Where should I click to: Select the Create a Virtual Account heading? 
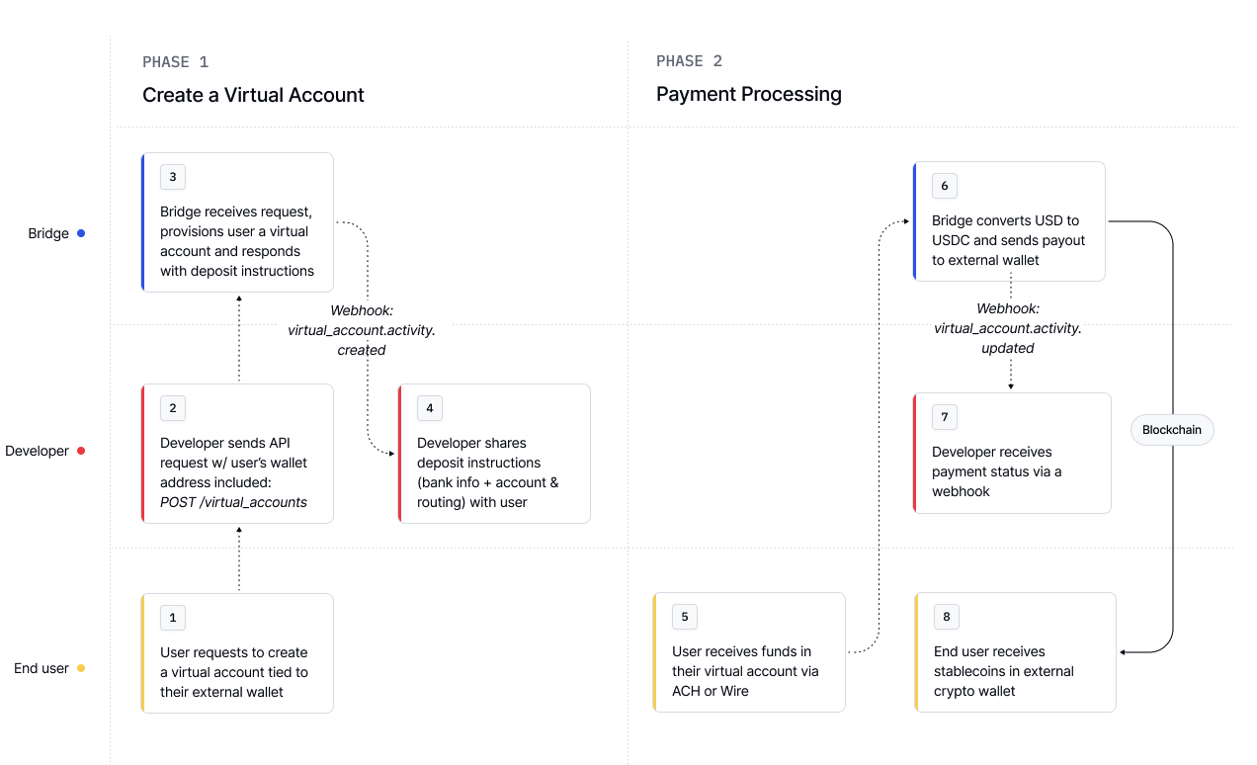pyautogui.click(x=253, y=95)
